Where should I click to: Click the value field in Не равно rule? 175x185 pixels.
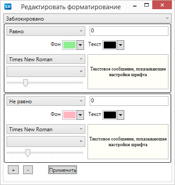click(x=129, y=101)
